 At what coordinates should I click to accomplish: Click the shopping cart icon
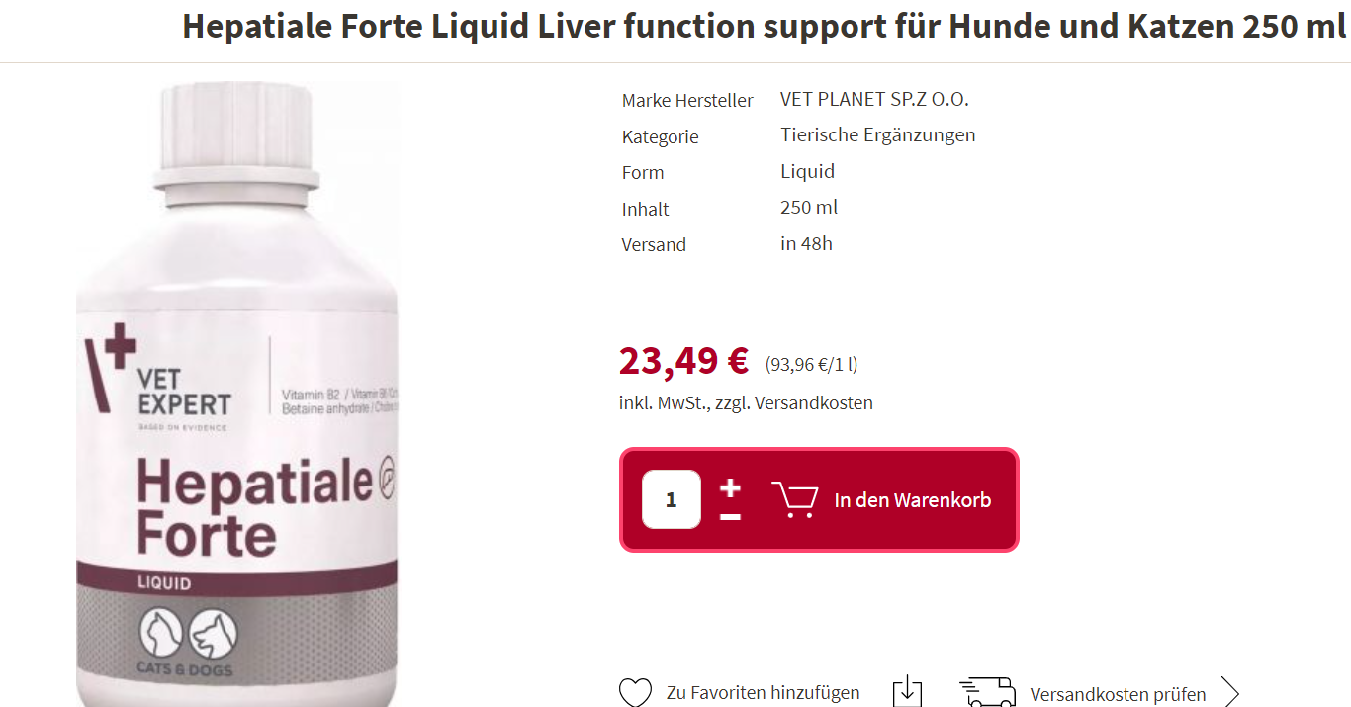(x=794, y=499)
